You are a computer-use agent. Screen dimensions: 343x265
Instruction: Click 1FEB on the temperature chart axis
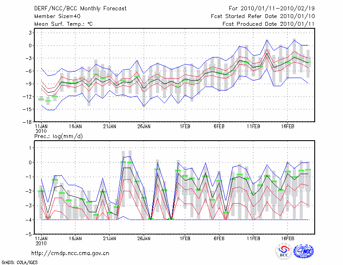(x=185, y=126)
